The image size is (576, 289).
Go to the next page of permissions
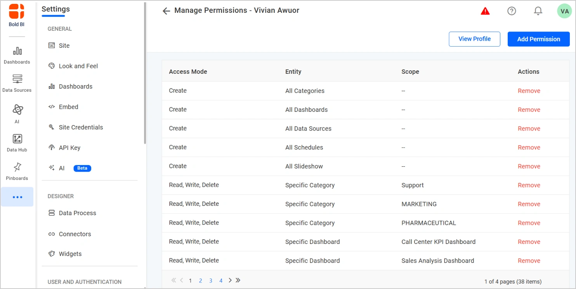point(230,280)
